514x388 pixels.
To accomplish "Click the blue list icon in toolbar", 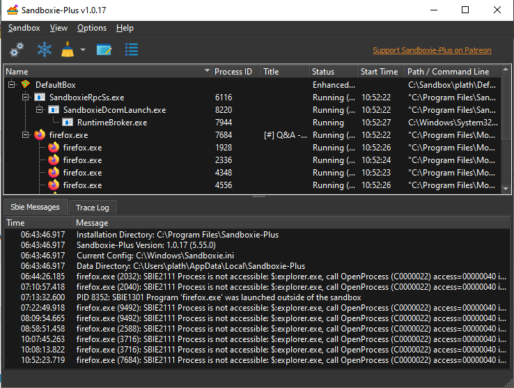I will coord(131,49).
